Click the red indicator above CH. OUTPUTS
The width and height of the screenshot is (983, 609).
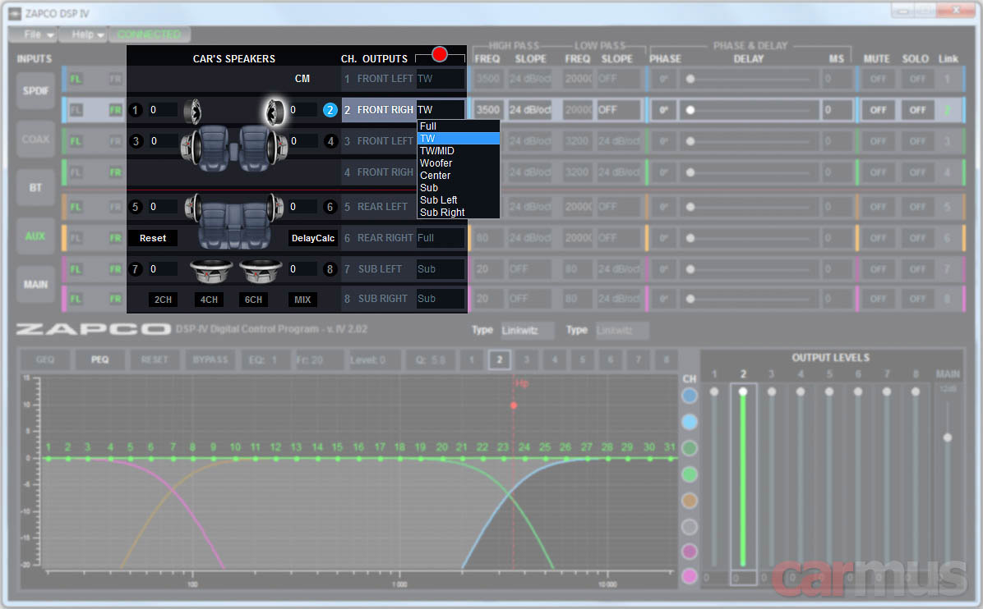click(x=440, y=54)
